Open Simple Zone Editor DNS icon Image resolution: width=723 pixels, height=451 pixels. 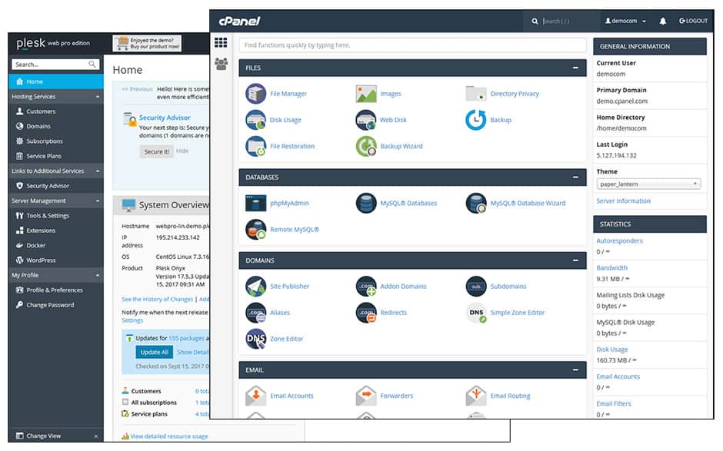476,313
